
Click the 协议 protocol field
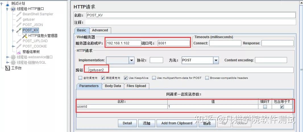tap(156, 60)
